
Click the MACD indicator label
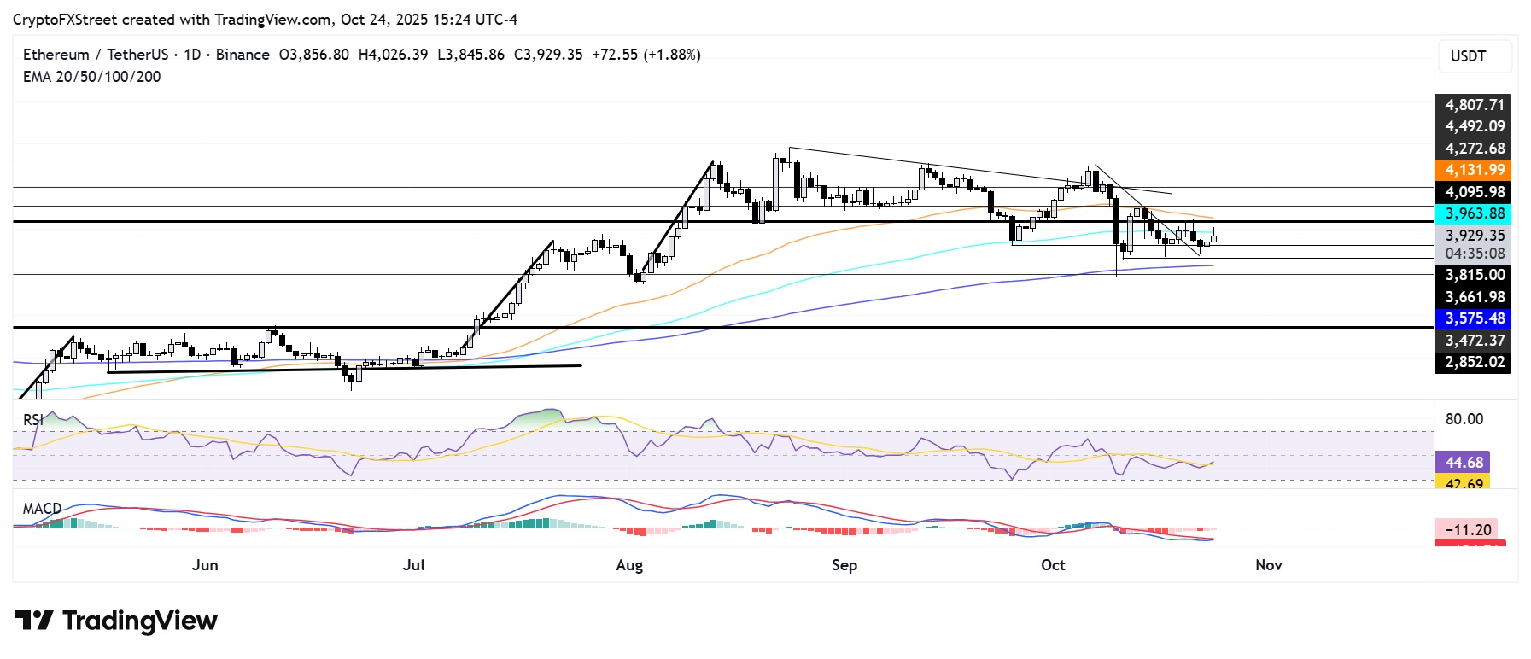tap(42, 509)
